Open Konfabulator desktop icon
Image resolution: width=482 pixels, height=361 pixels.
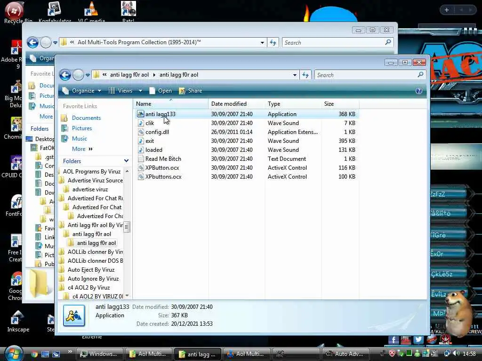click(x=55, y=12)
